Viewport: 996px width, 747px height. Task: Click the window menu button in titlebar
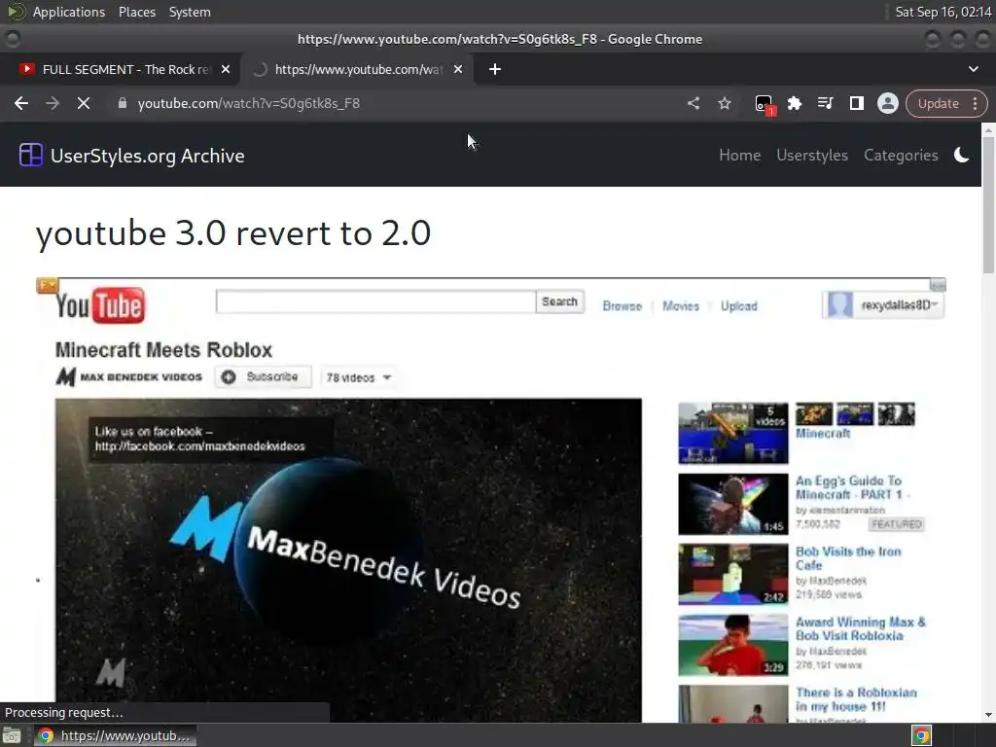12,39
